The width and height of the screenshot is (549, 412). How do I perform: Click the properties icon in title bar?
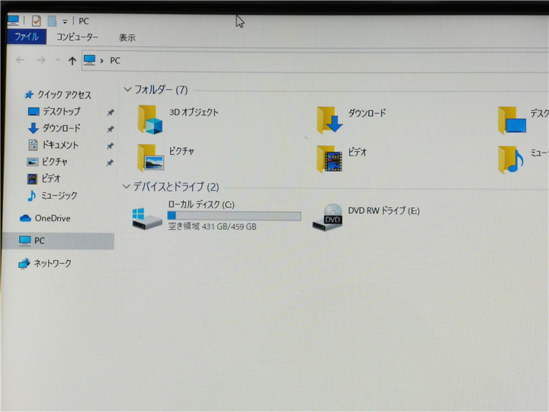coord(36,21)
